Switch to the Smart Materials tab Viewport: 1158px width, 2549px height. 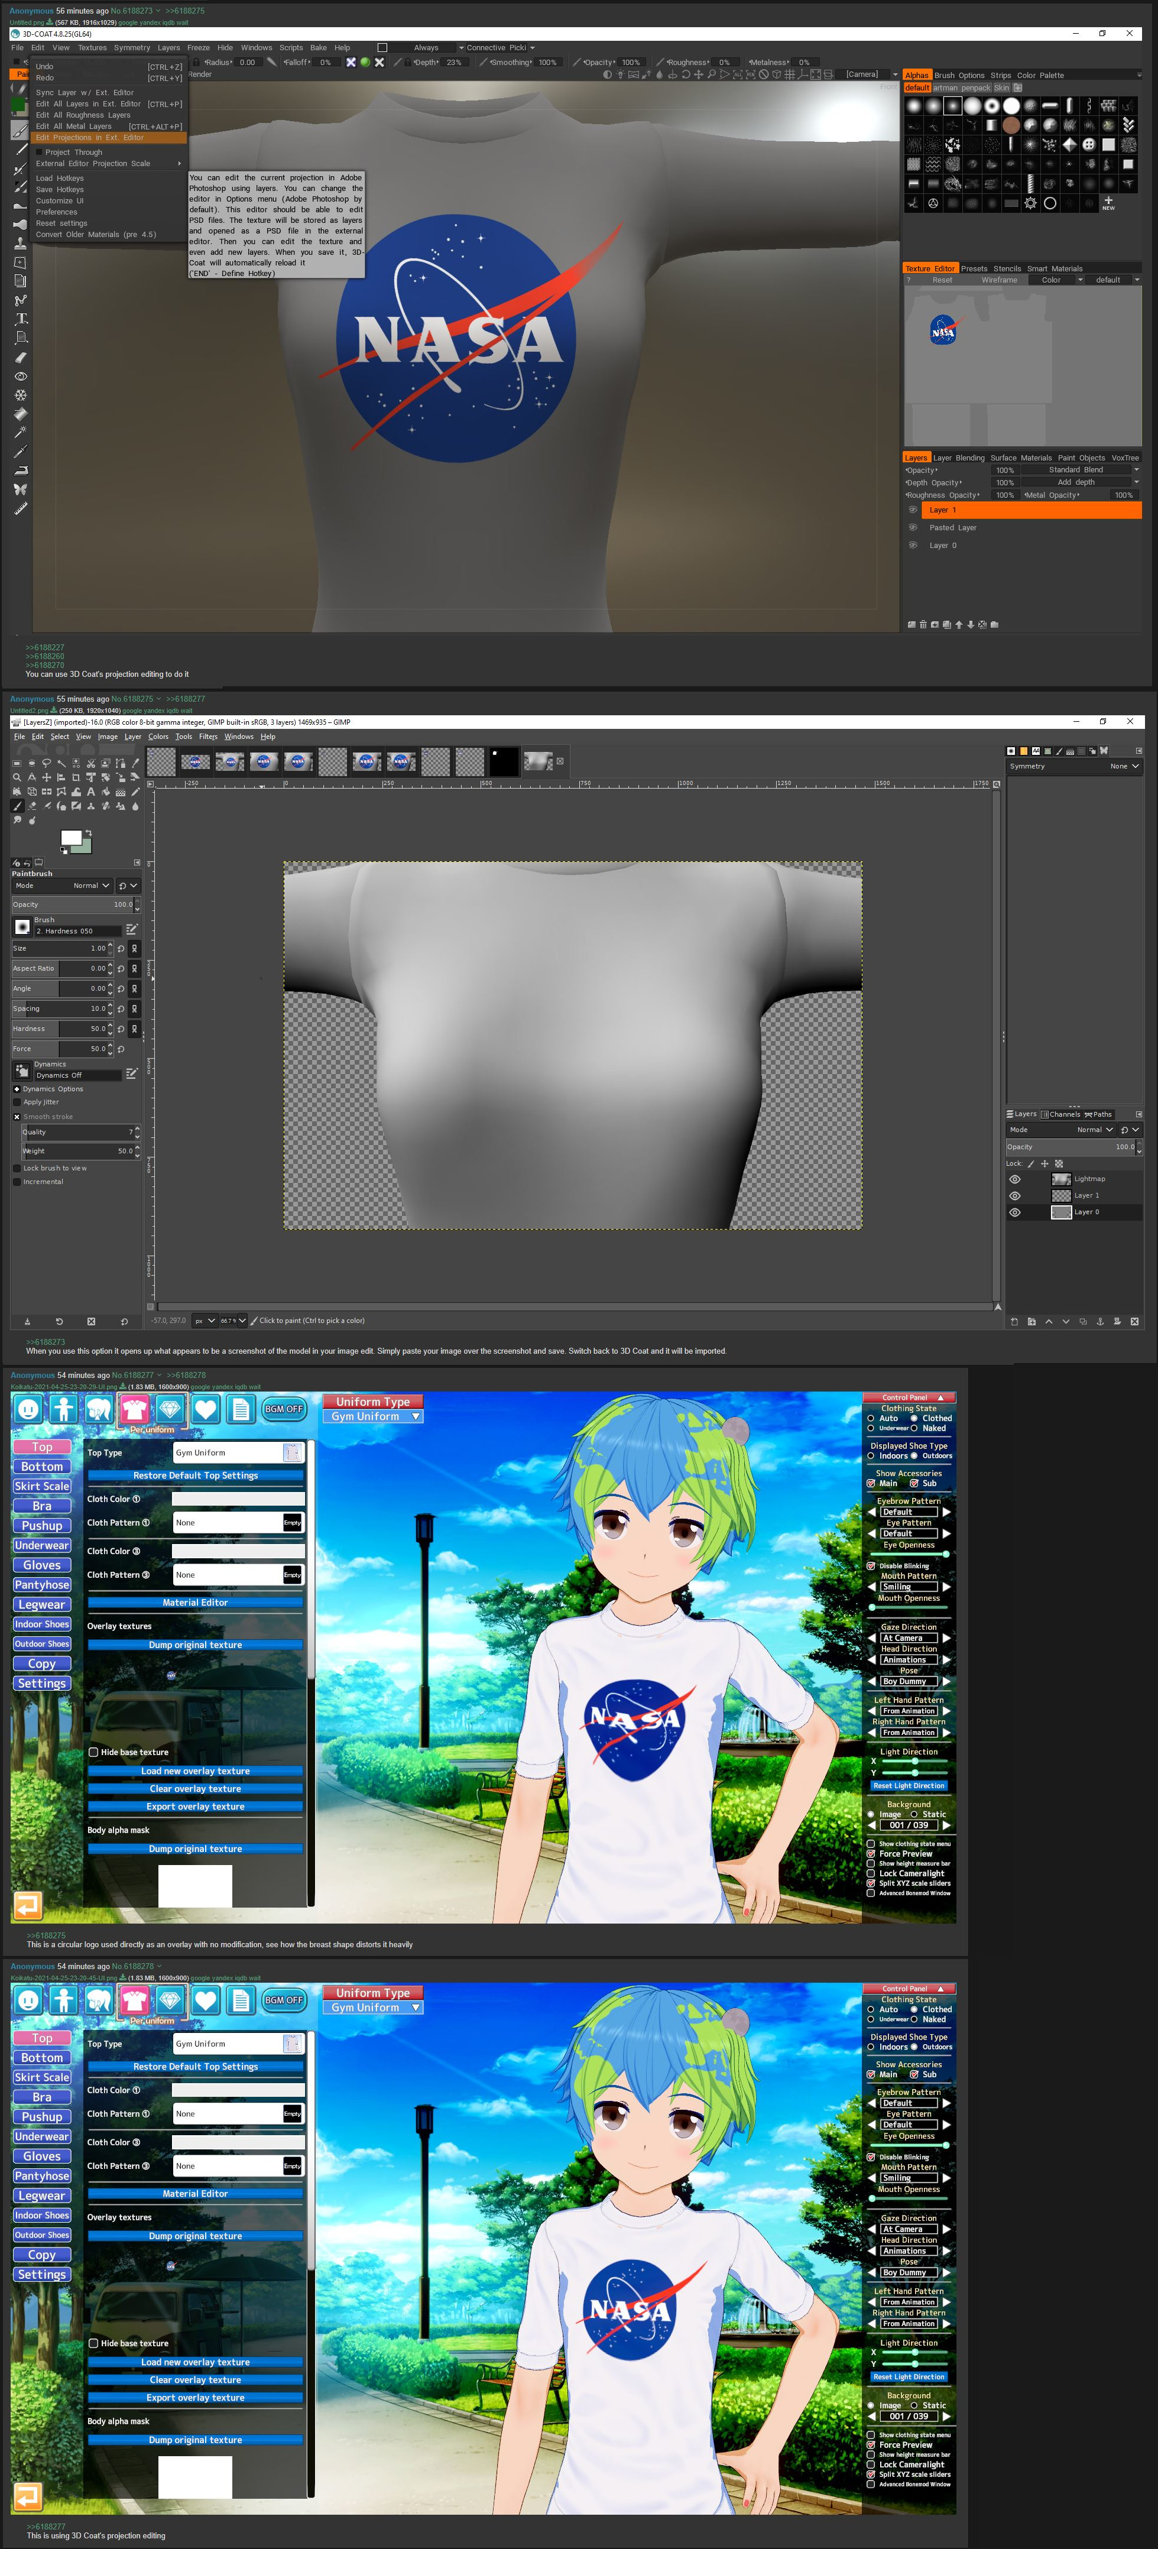click(1054, 268)
